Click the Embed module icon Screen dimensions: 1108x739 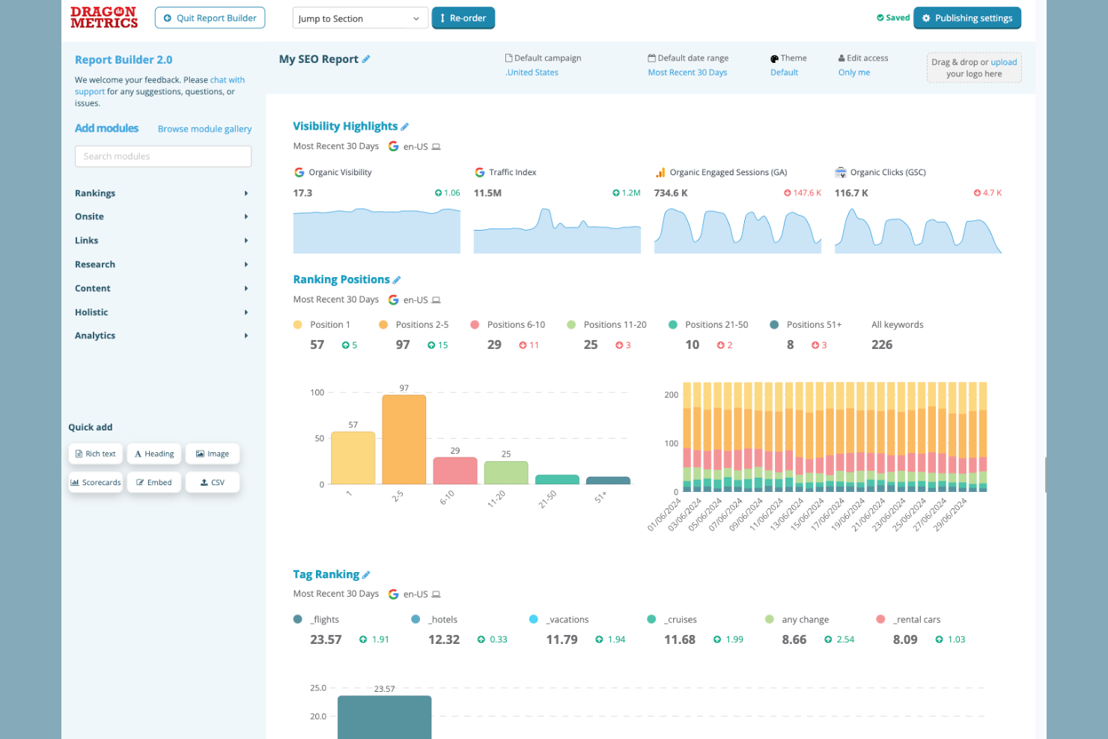[153, 481]
